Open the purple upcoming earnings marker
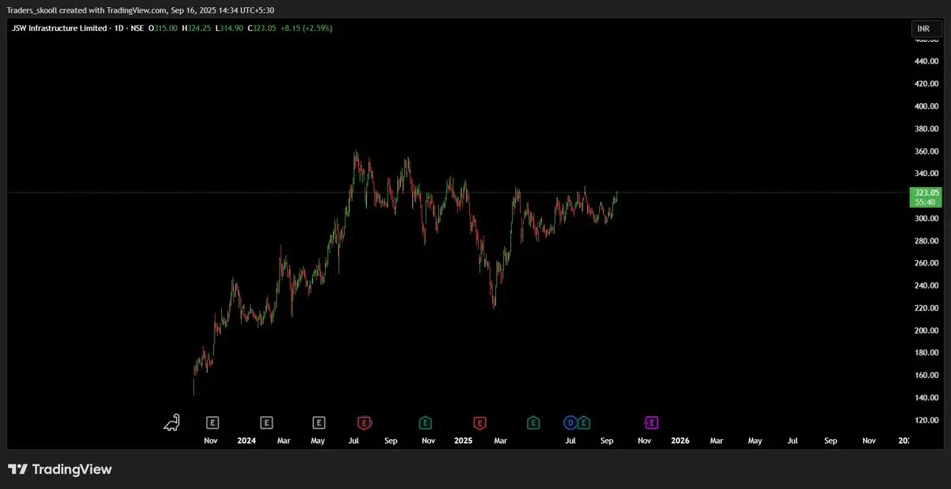951x489 pixels. click(x=651, y=422)
